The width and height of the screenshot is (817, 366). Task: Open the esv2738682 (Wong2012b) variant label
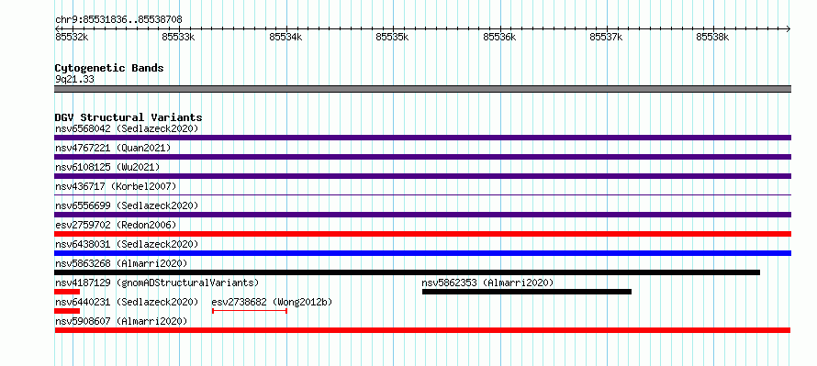272,302
